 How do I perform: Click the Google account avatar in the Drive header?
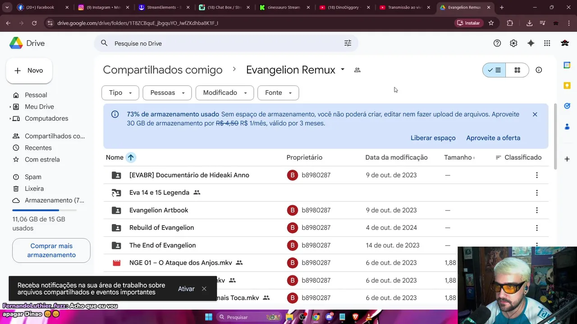pos(565,43)
